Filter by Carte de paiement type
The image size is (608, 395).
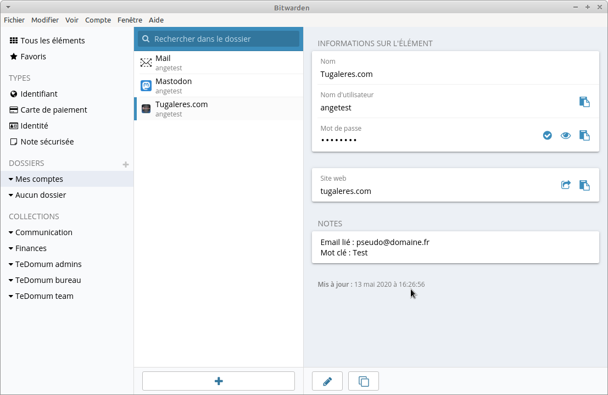pyautogui.click(x=53, y=110)
